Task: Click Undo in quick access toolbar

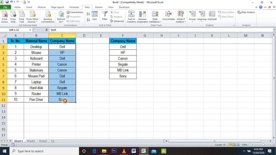Action: (11, 2)
